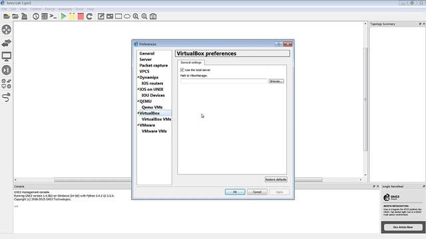Take a screenshot with the camera icon
426x239 pixels.
[153, 16]
